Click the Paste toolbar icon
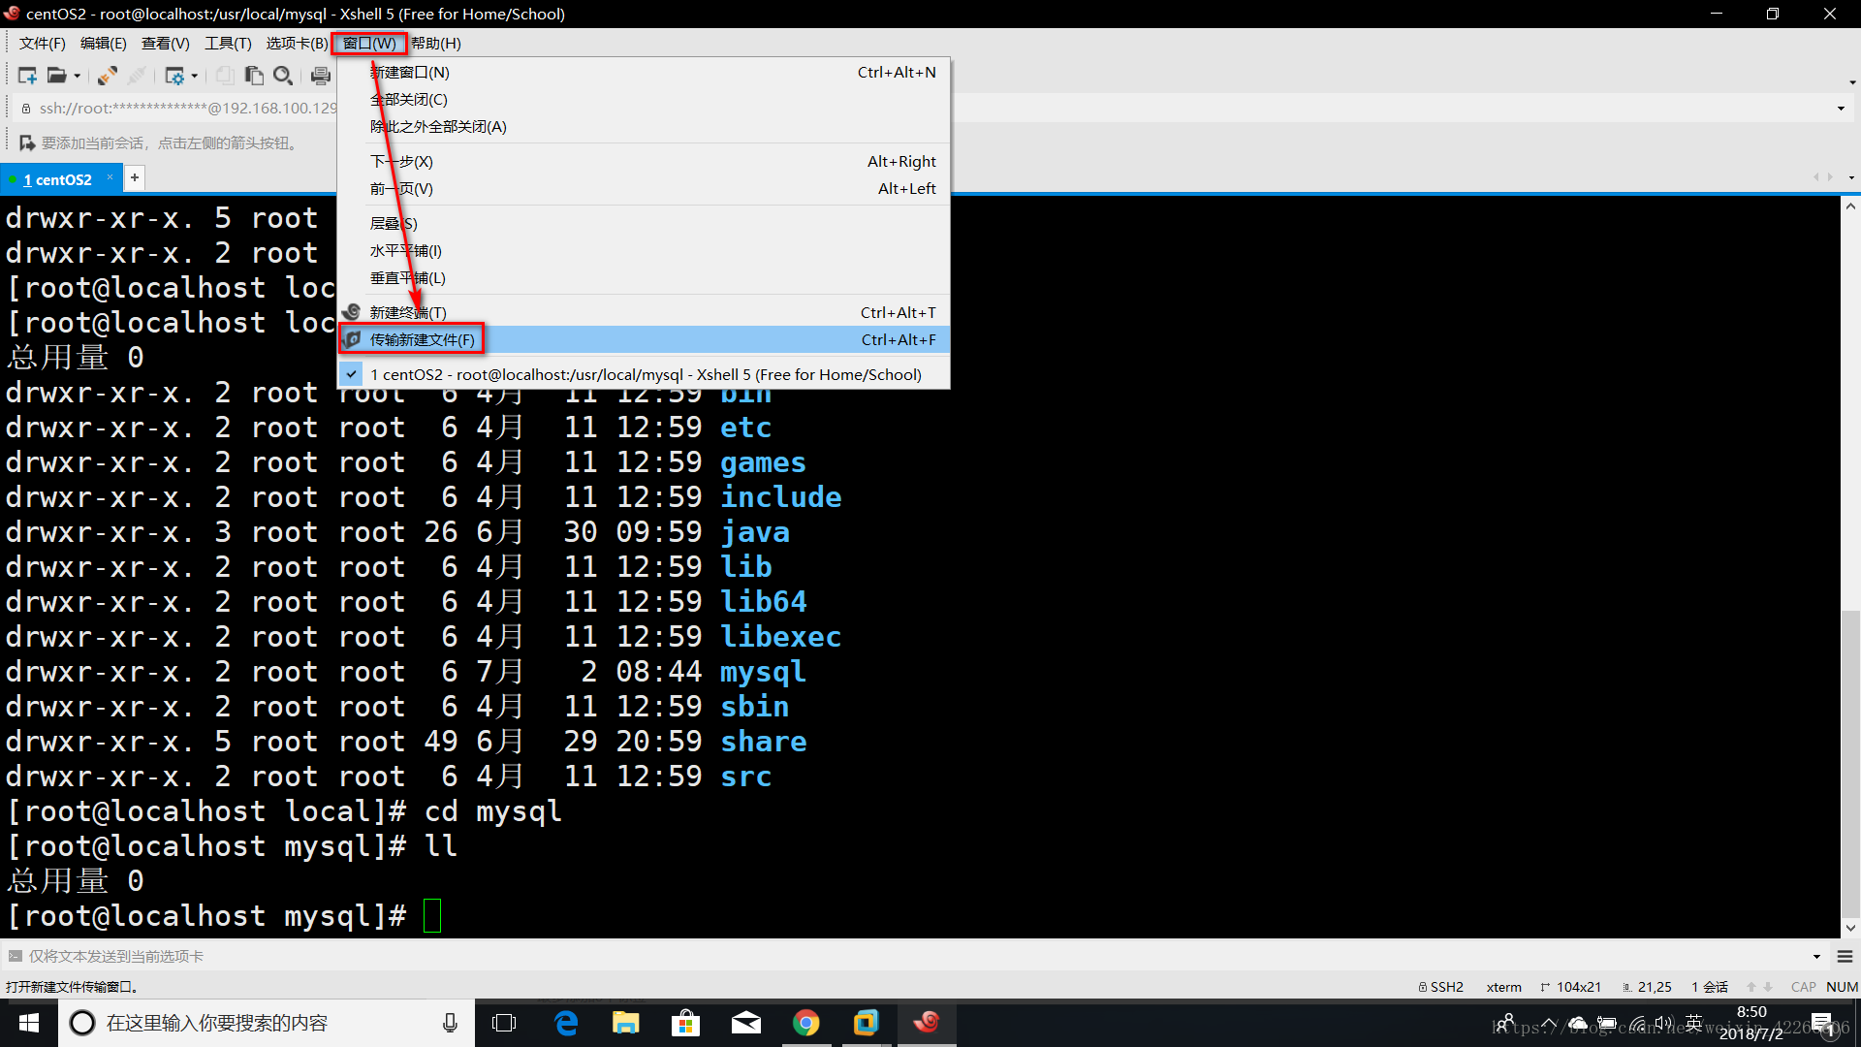The height and width of the screenshot is (1047, 1861). [x=254, y=76]
